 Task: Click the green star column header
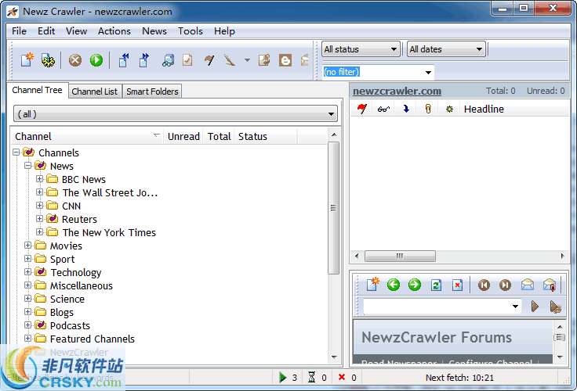tap(449, 109)
